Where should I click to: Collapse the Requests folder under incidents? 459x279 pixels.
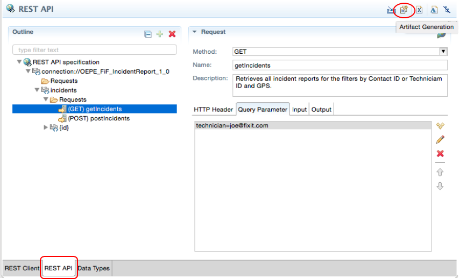46,99
